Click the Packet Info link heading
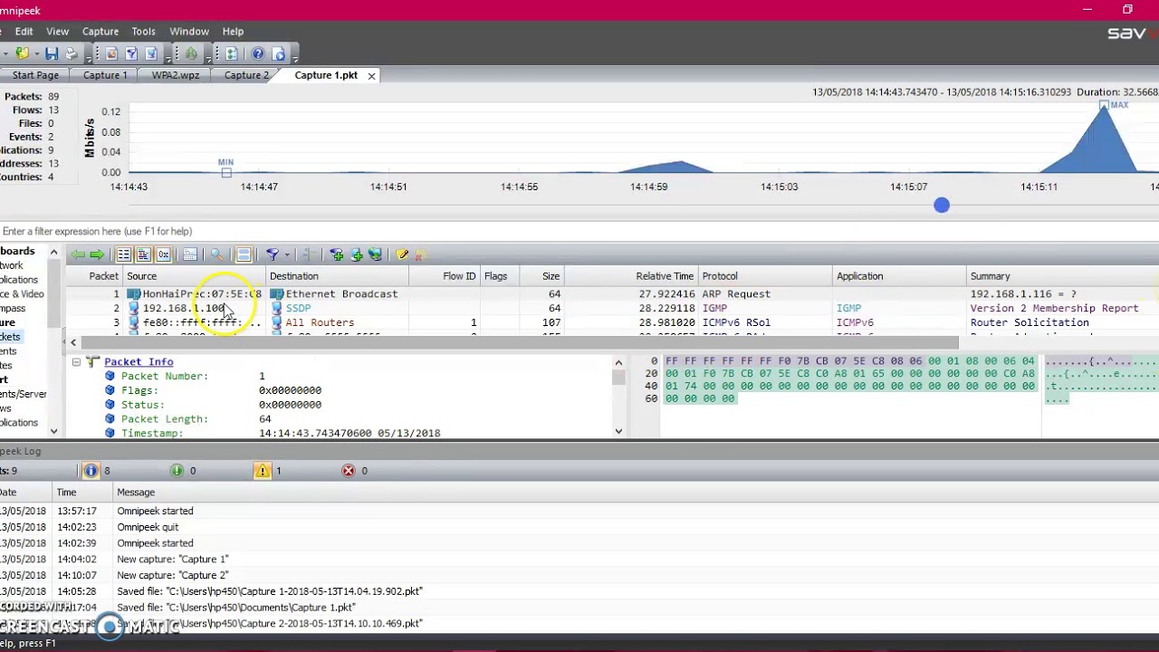The width and height of the screenshot is (1159, 652). [x=139, y=361]
